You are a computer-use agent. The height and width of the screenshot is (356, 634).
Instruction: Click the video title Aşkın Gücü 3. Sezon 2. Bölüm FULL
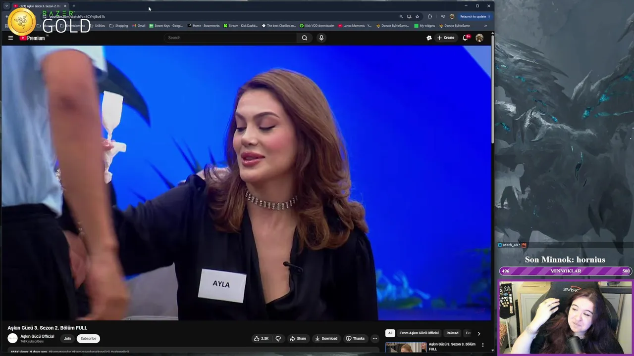[x=47, y=328]
